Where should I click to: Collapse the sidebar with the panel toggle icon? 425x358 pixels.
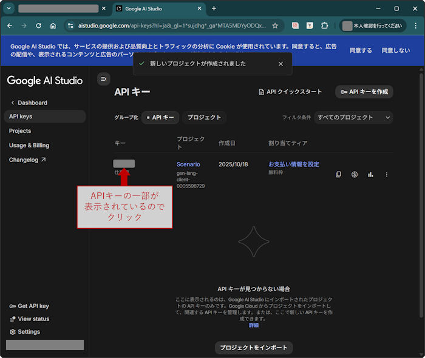[103, 79]
